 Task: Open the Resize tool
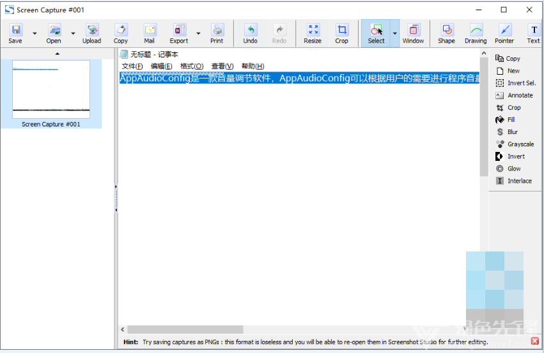313,33
